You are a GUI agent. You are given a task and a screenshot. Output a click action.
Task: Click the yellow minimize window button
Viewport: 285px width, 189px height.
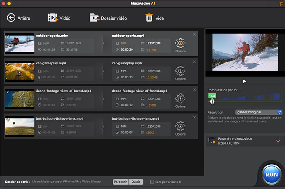9,4
